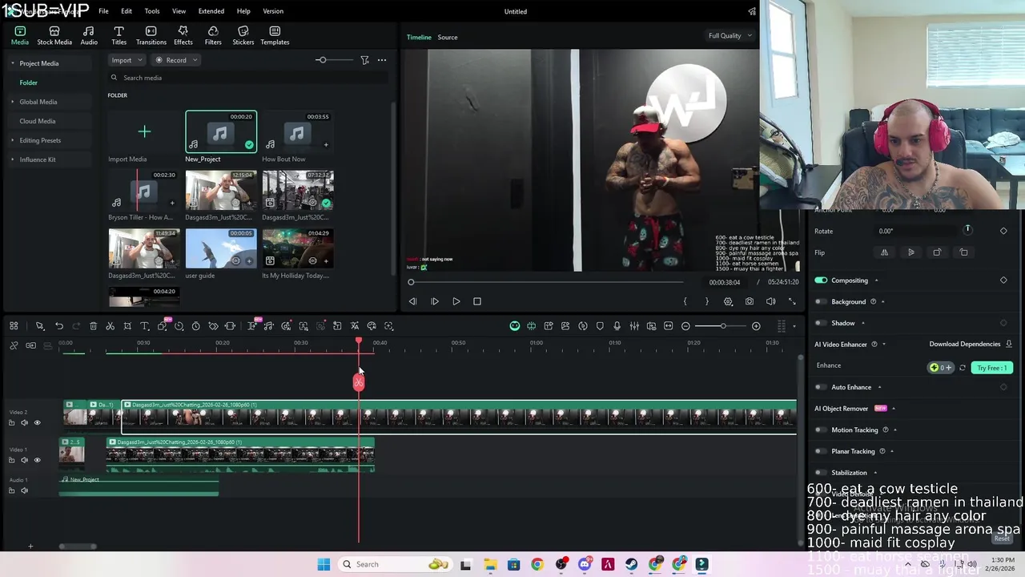This screenshot has height=577, width=1025.
Task: Enable the Stabilization switch
Action: [x=821, y=473]
